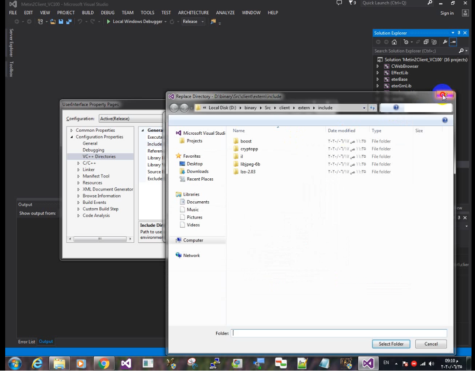Image resolution: width=475 pixels, height=371 pixels.
Task: Open the Local Windows Debugger dropdown arrow
Action: [x=166, y=22]
